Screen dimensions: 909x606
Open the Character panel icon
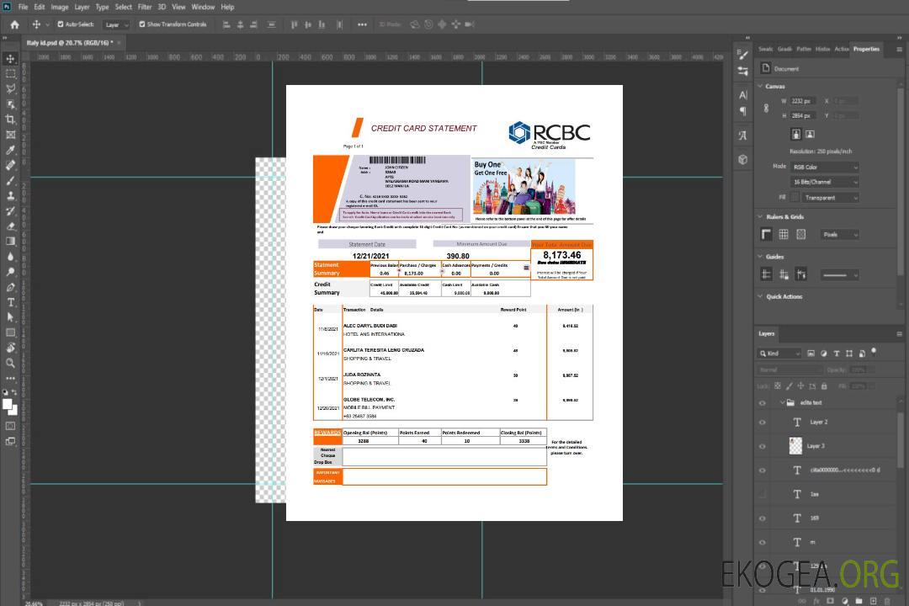click(x=742, y=94)
